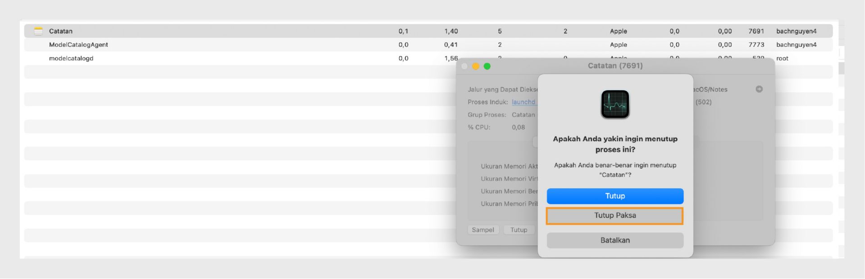Click the Catatan (7691) window title
The image size is (865, 279).
tap(615, 66)
